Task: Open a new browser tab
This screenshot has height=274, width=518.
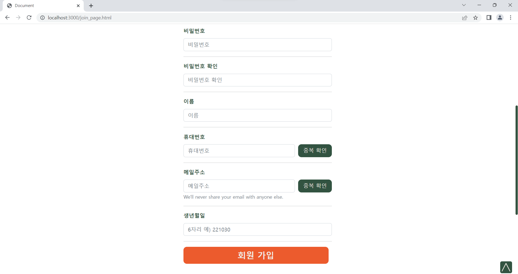Action: [91, 6]
